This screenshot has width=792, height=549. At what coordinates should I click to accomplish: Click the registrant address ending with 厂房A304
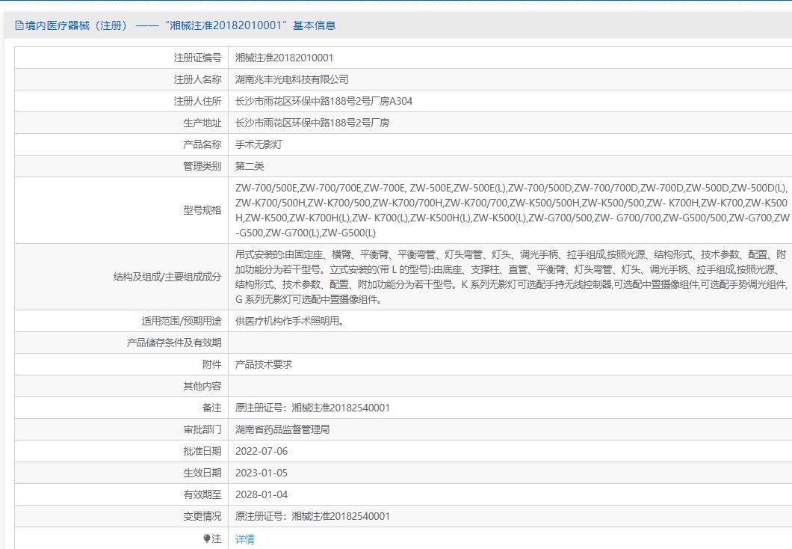pyautogui.click(x=324, y=101)
